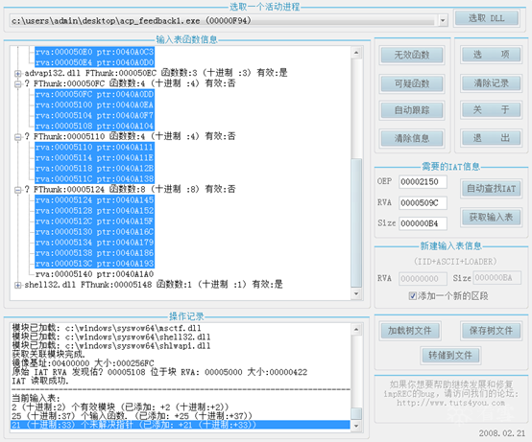Click the 保存树文件 button
532x442 pixels.
(491, 331)
